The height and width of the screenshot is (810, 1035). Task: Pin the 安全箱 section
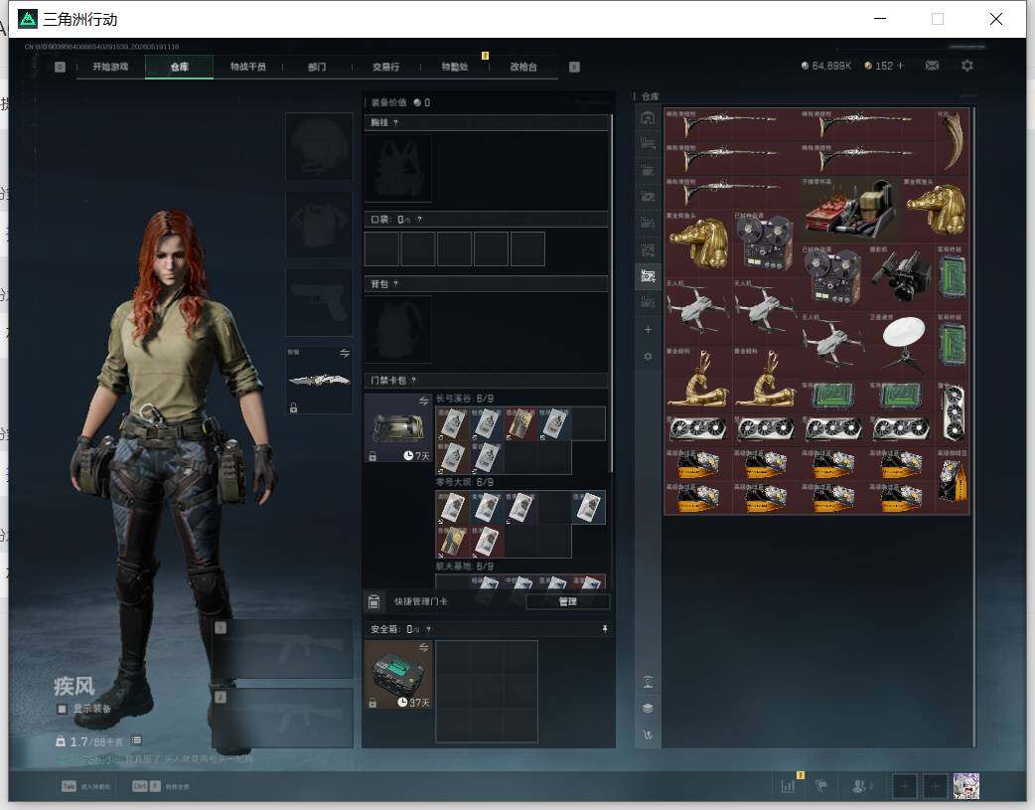click(605, 629)
